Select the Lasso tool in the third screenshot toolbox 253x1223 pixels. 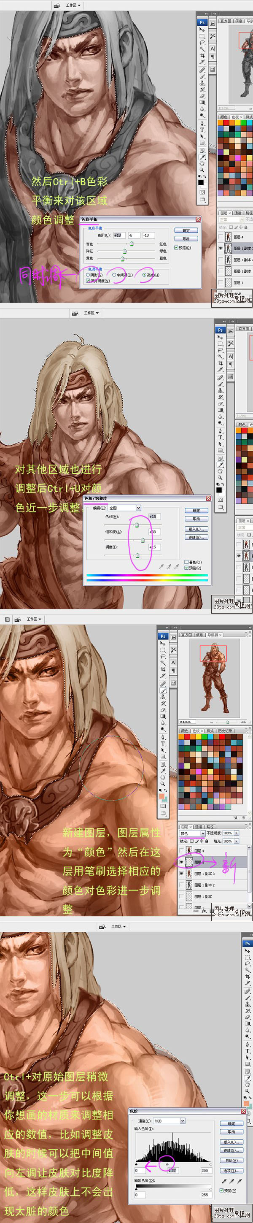[x=163, y=656]
